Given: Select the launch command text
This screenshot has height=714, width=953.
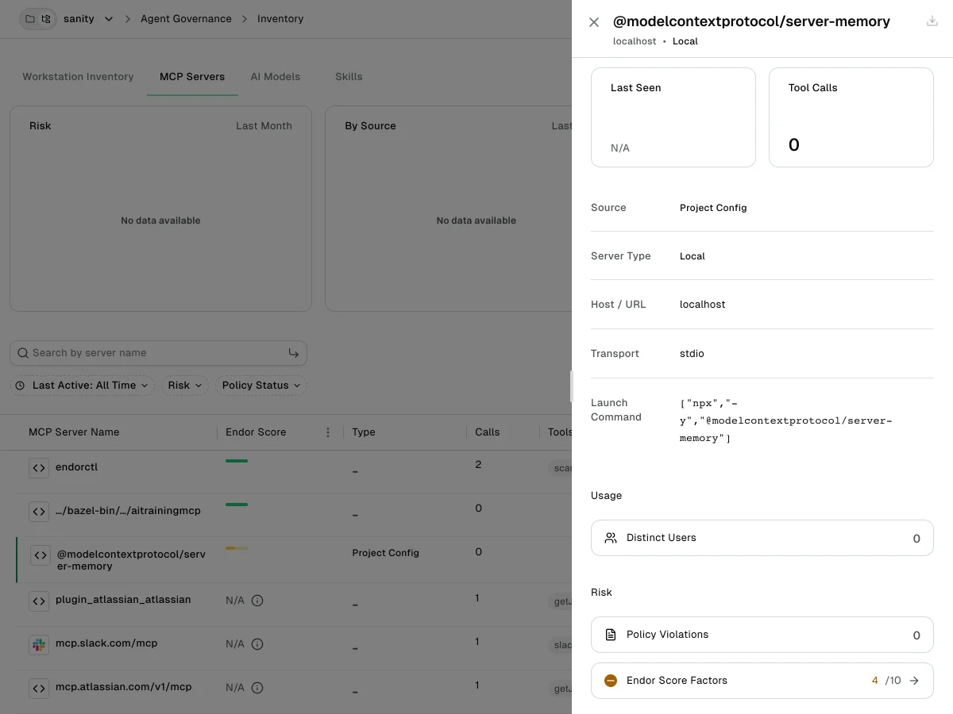Looking at the screenshot, I should point(786,420).
